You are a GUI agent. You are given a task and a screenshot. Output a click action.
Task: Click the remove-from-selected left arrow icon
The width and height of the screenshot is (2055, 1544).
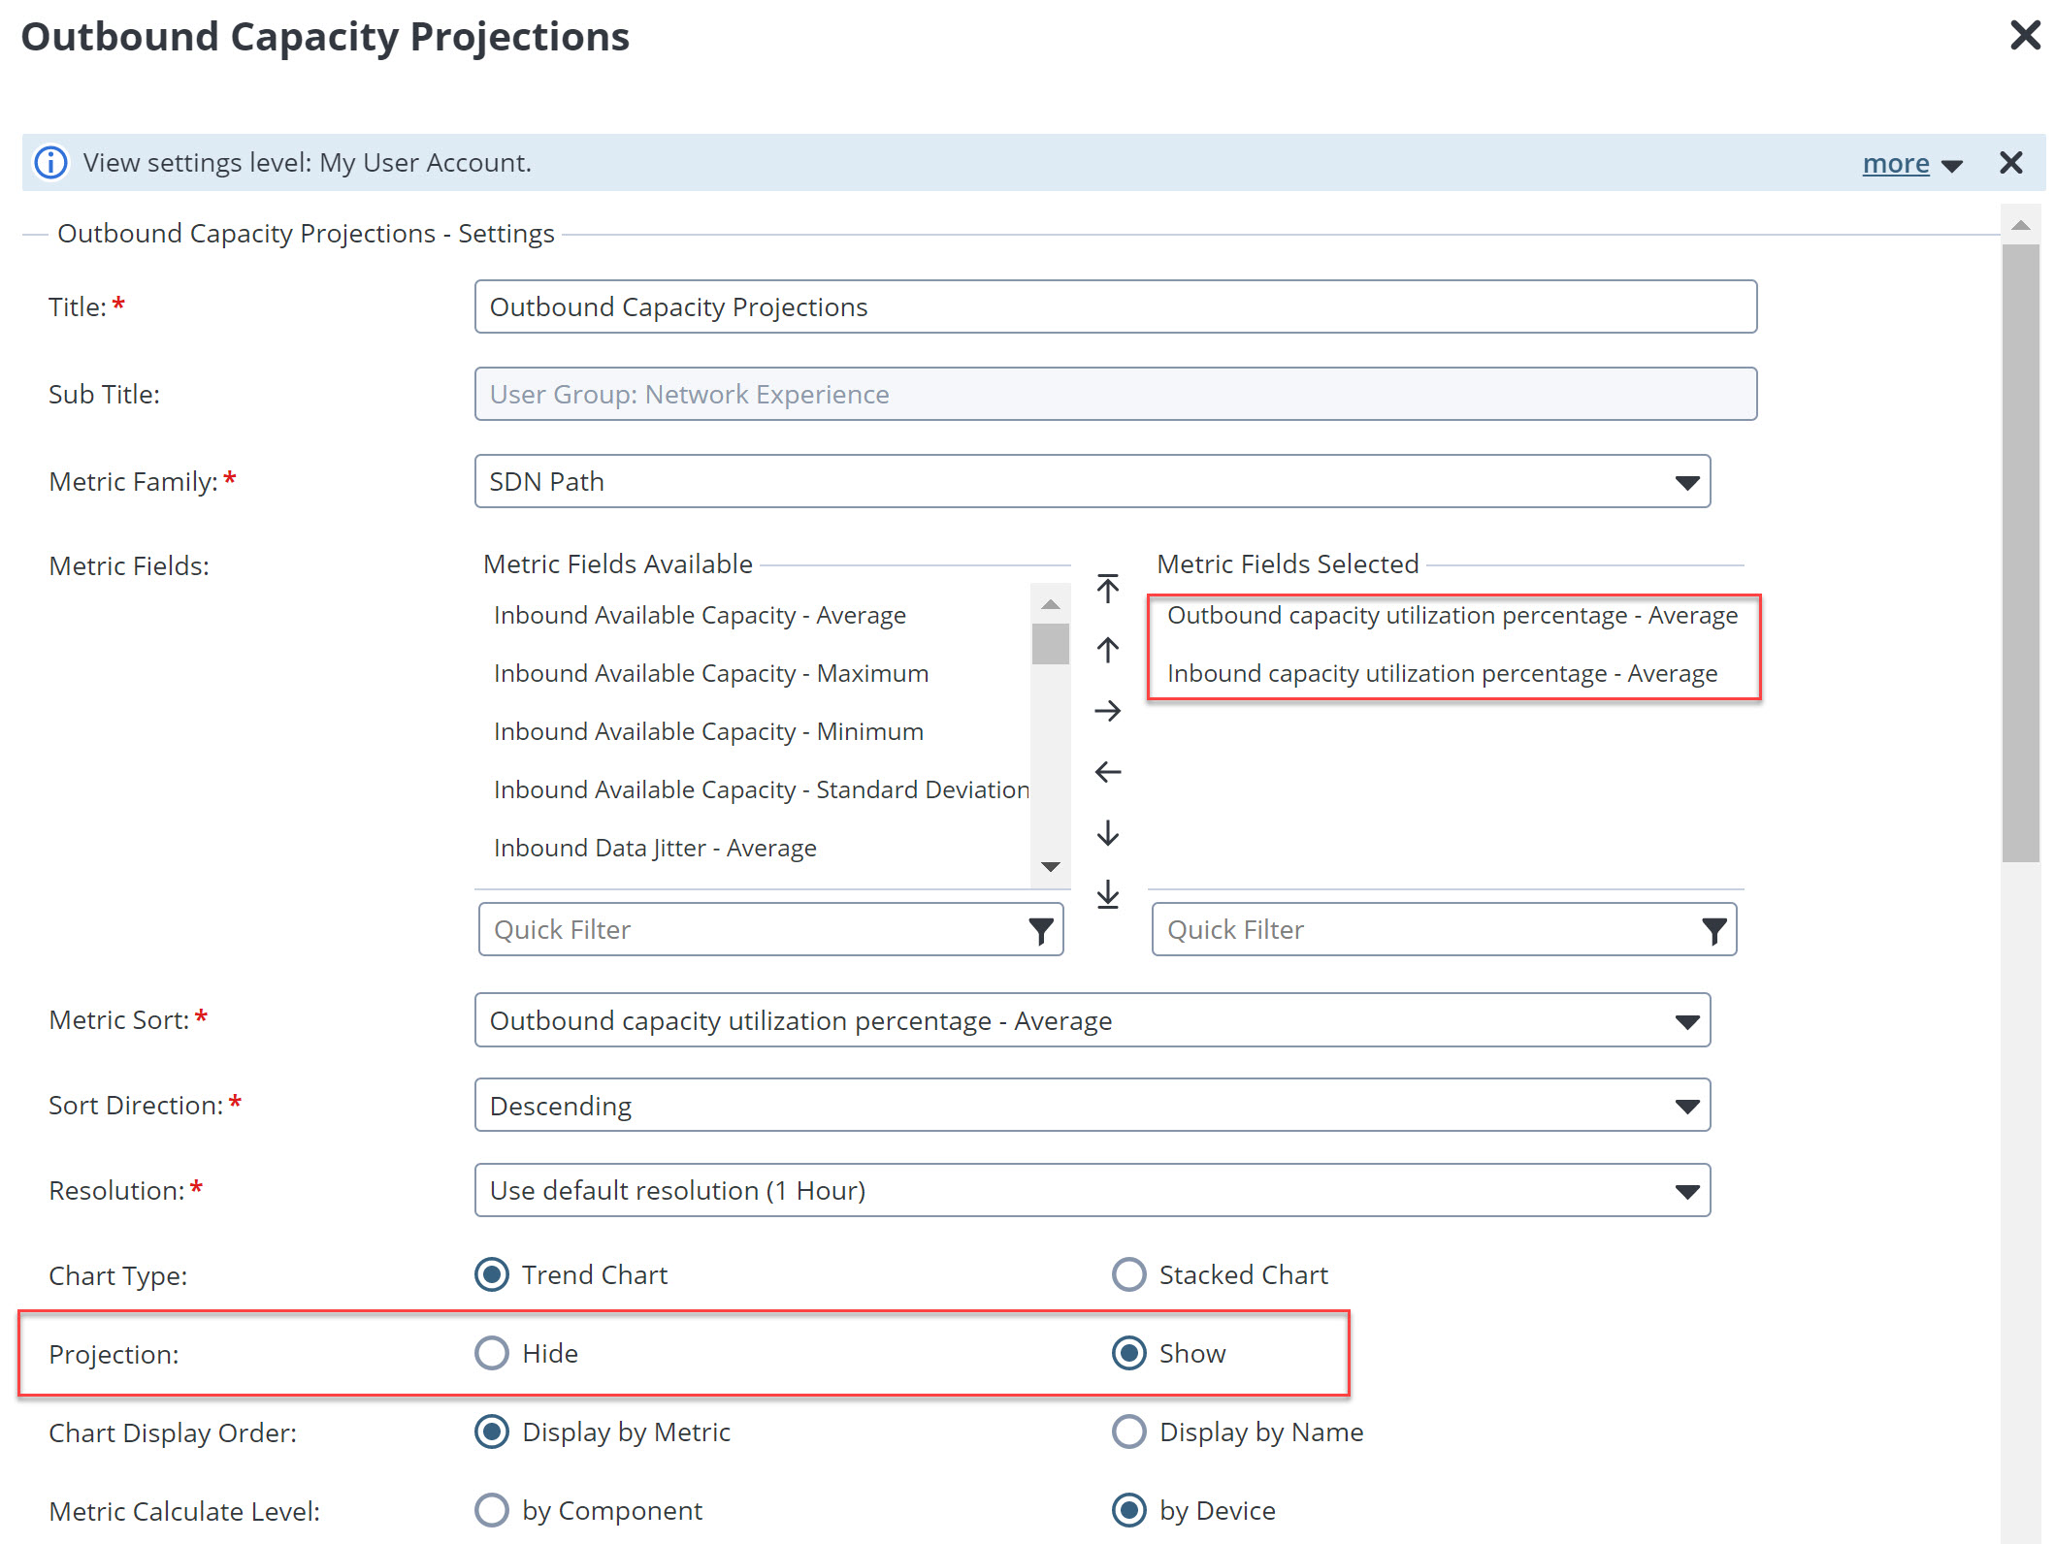1107,772
